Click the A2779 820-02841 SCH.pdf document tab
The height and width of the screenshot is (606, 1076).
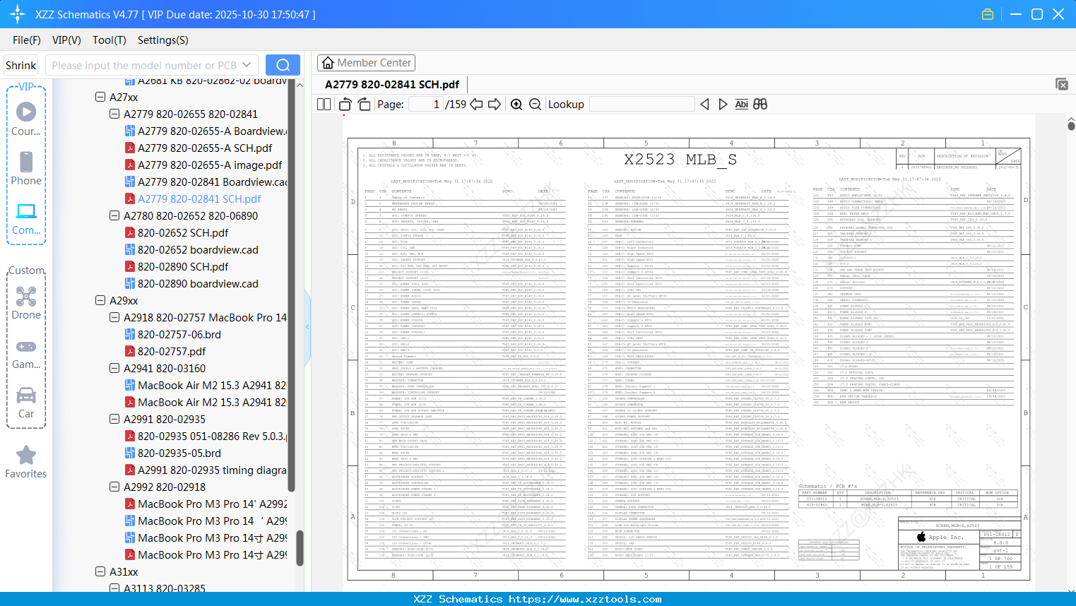tap(392, 84)
